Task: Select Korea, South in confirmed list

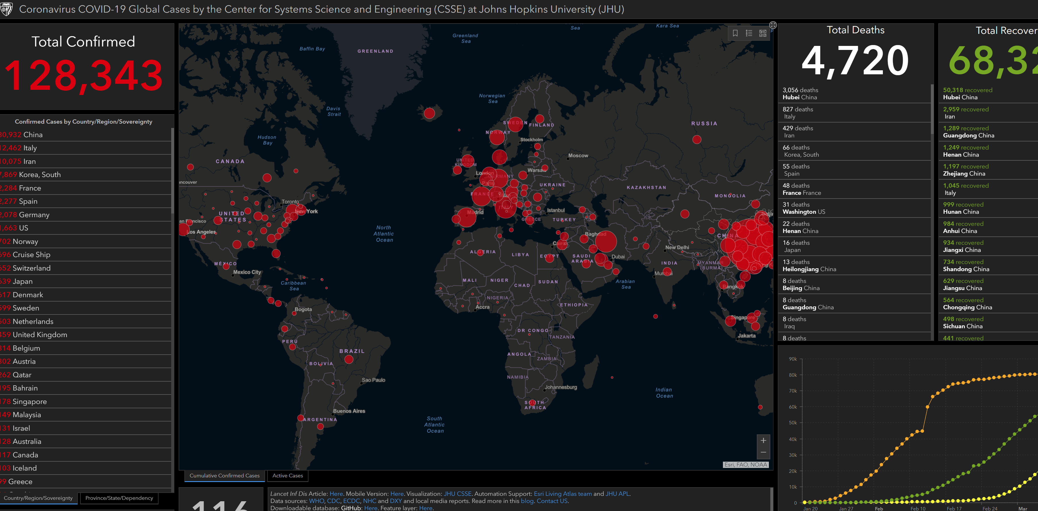Action: click(85, 174)
